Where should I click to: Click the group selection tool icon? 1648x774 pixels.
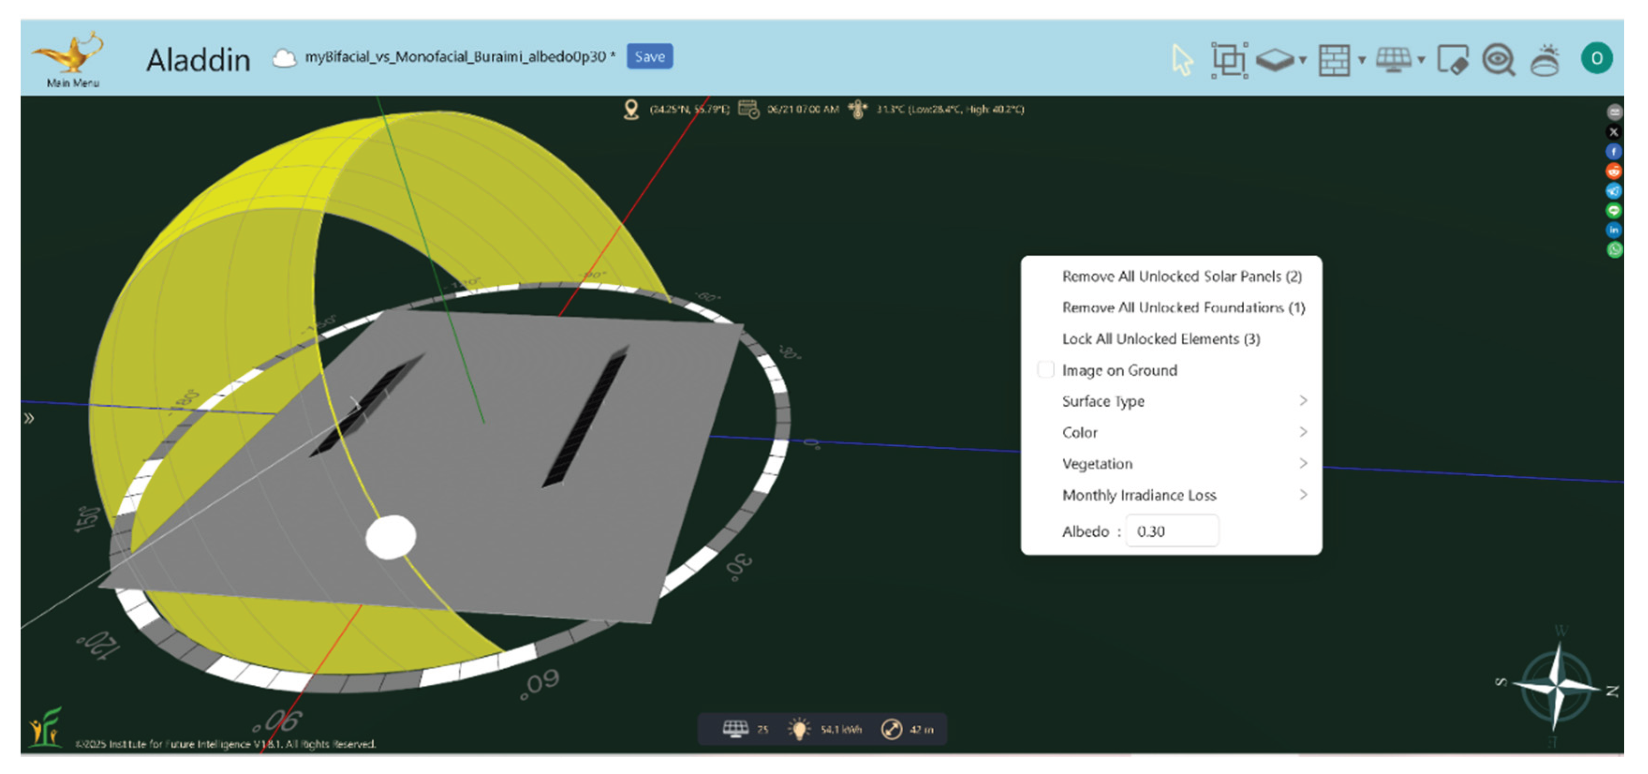(x=1228, y=60)
